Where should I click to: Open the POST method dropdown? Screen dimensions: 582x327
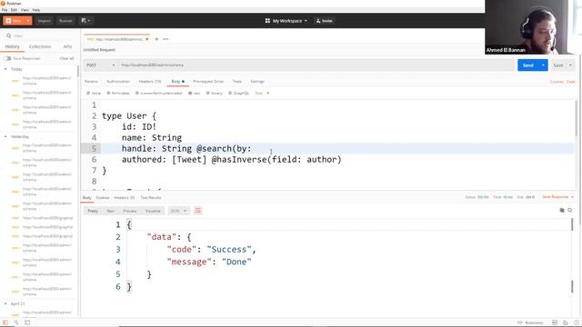pos(101,65)
